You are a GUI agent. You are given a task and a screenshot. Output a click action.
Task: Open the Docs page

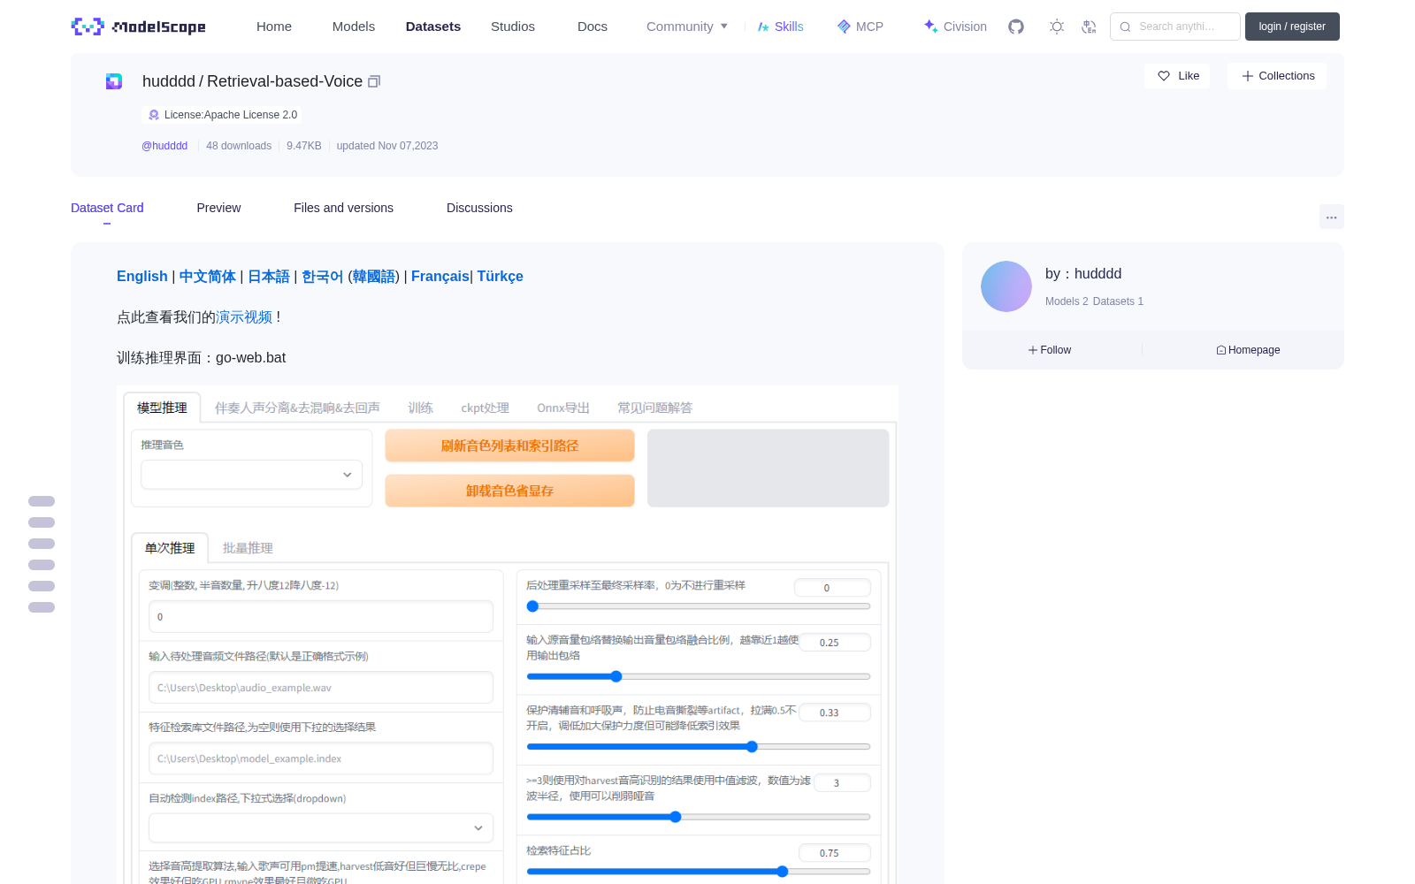coord(593,27)
